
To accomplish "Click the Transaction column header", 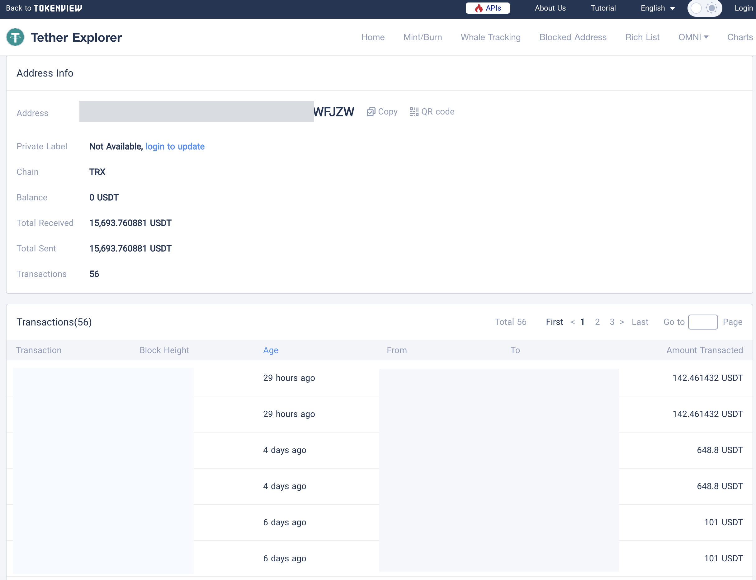I will [39, 350].
